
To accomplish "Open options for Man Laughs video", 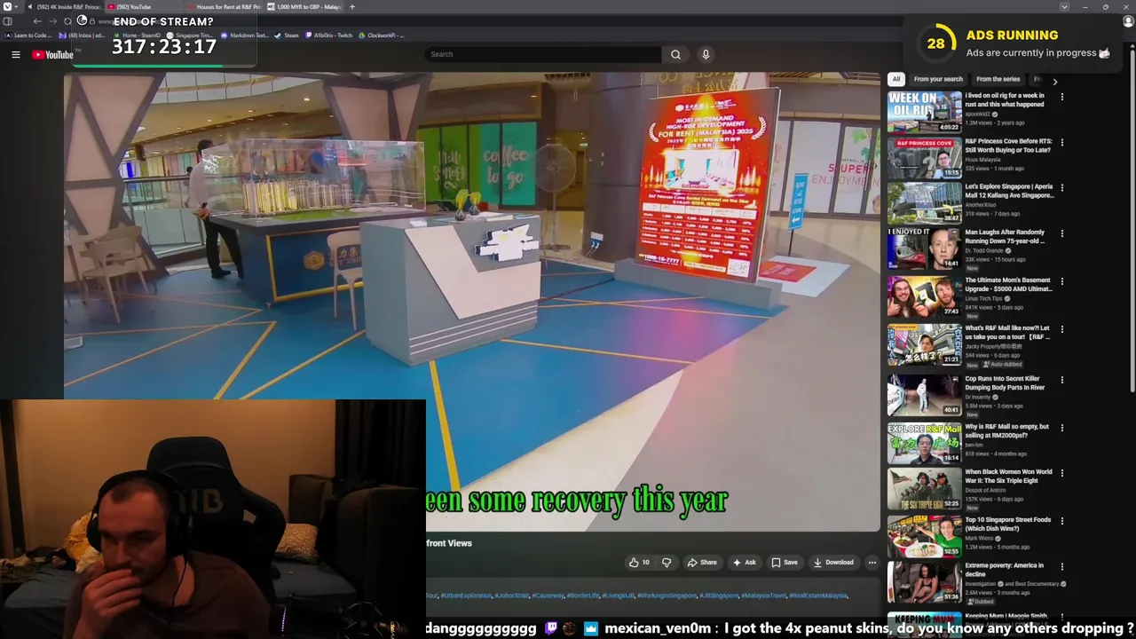I will pos(1062,233).
